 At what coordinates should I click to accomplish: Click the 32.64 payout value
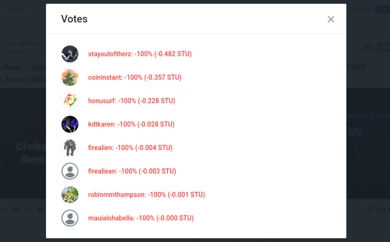[376, 209]
